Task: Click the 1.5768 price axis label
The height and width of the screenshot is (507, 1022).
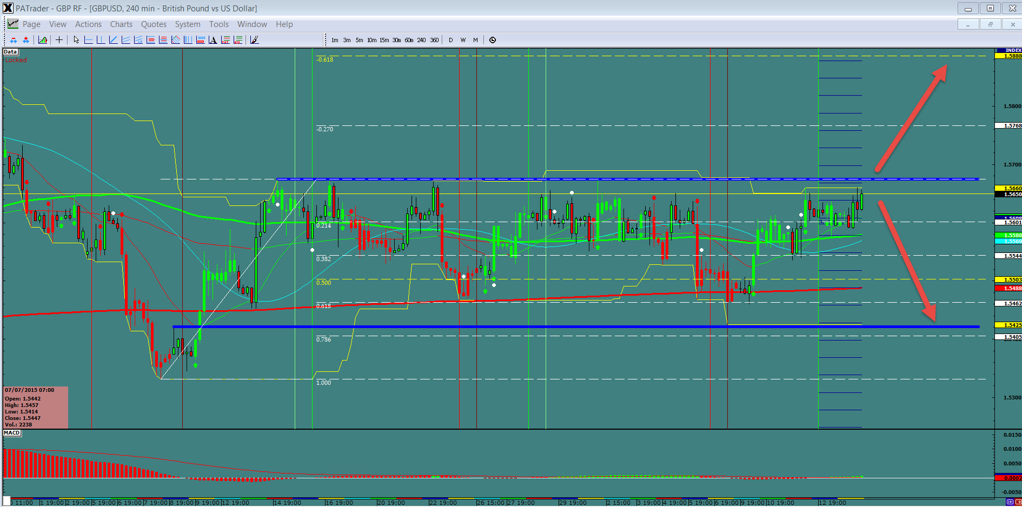Action: [1008, 125]
